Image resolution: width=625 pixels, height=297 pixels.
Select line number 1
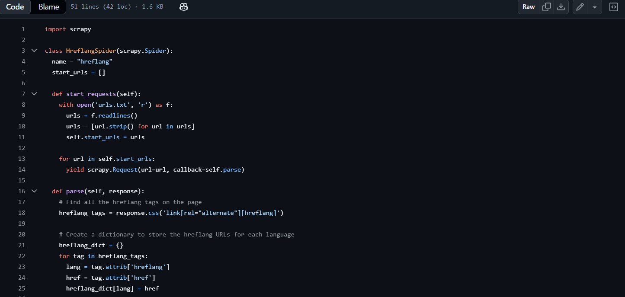23,29
